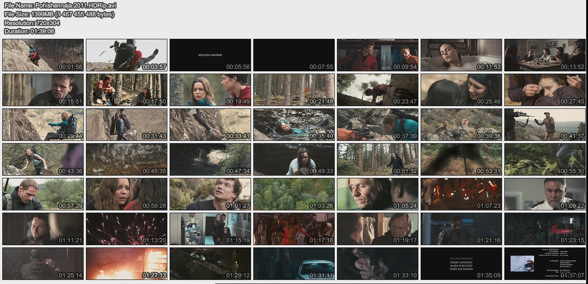
Task: Click the thumbnail timestamped 00:29:44
Action: (43, 125)
